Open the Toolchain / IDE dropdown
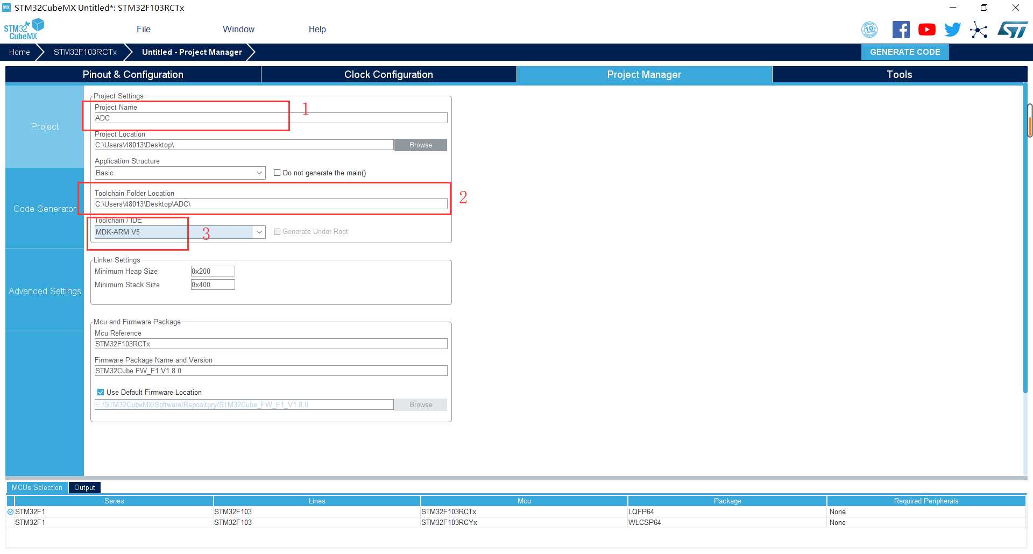This screenshot has height=554, width=1033. (180, 232)
